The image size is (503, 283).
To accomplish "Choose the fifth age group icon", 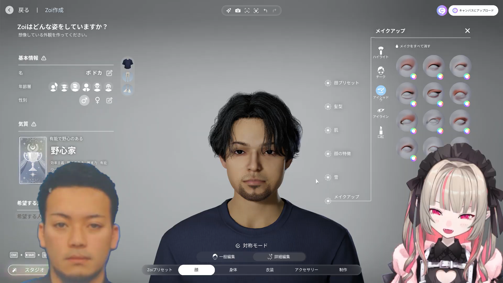I will (x=97, y=87).
